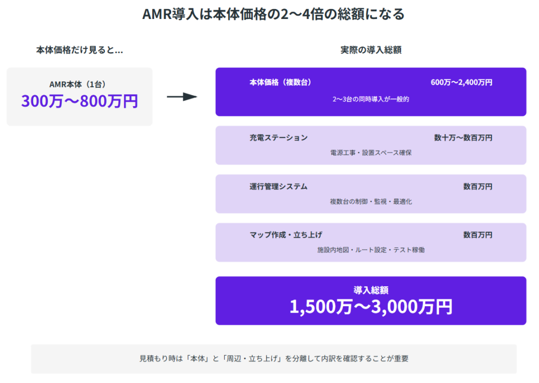The height and width of the screenshot is (383, 539).
Task: Click the 本体価格（複数台） card title
Action: [x=281, y=82]
